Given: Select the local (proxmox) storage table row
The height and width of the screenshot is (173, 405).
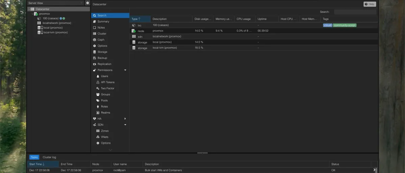Looking at the screenshot, I should [254, 42].
